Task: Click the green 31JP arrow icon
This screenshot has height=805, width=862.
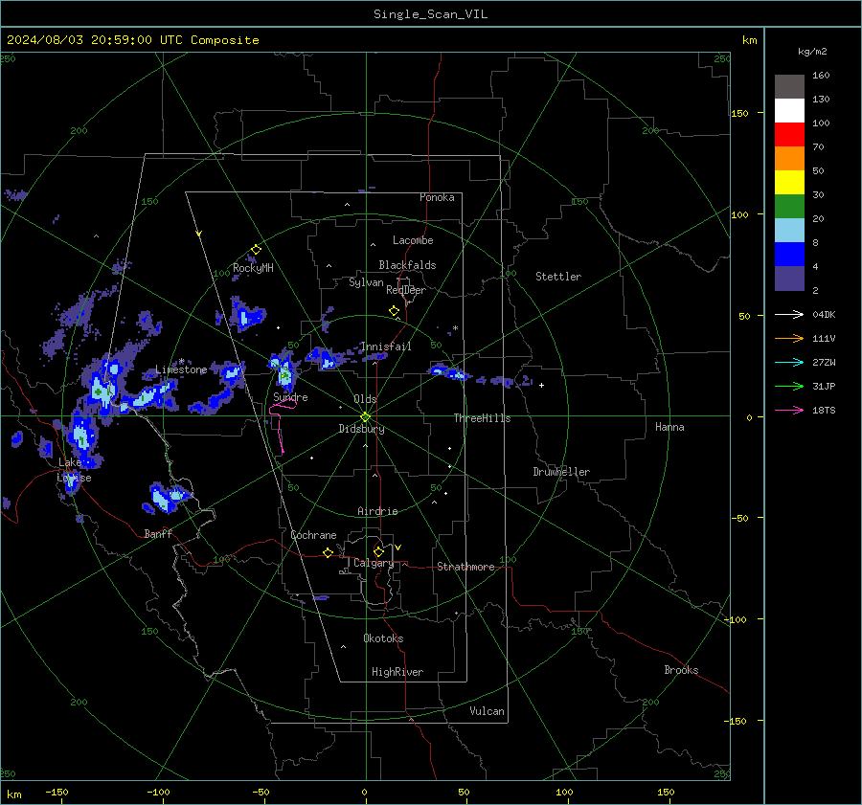Action: (789, 387)
